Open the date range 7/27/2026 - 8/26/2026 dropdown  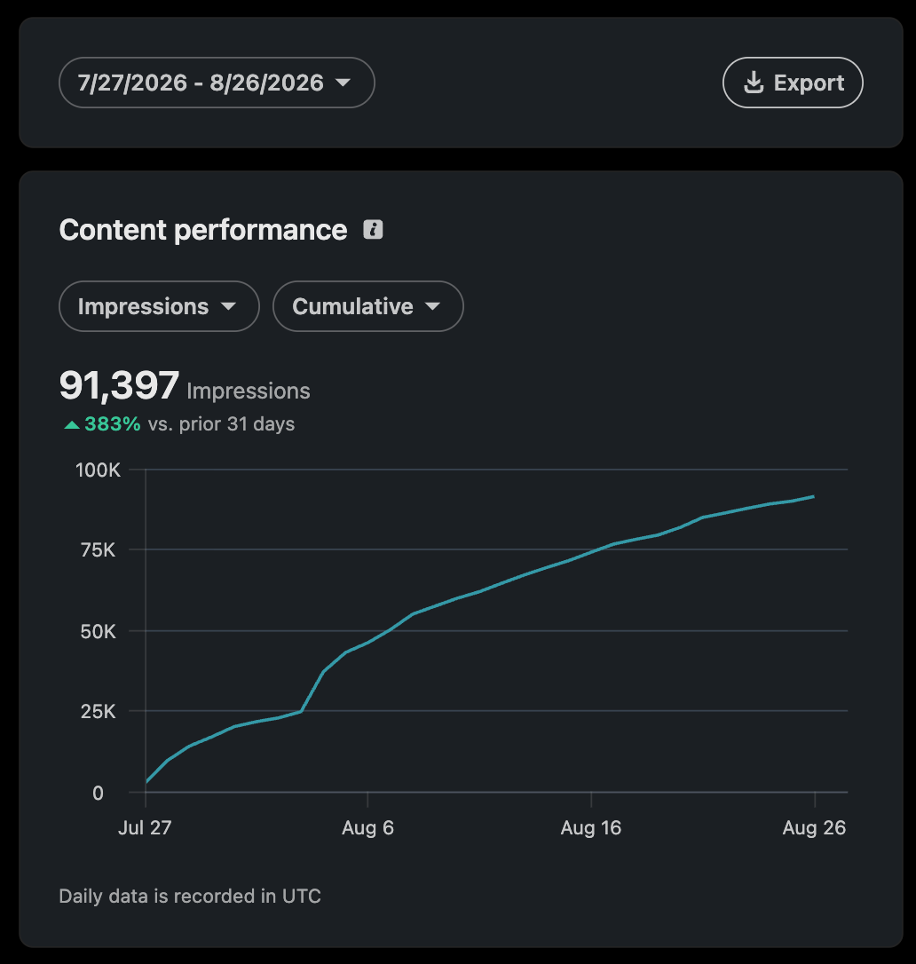pos(217,83)
